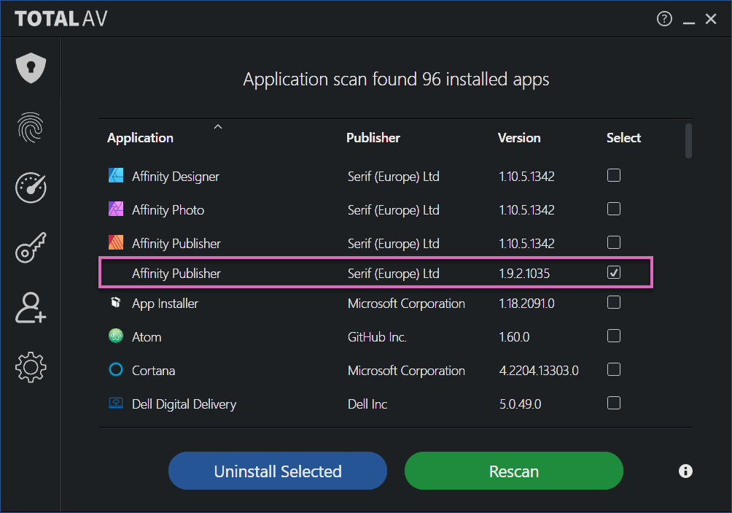Click the GitHub Inc. publisher cell
732x513 pixels.
(x=377, y=337)
